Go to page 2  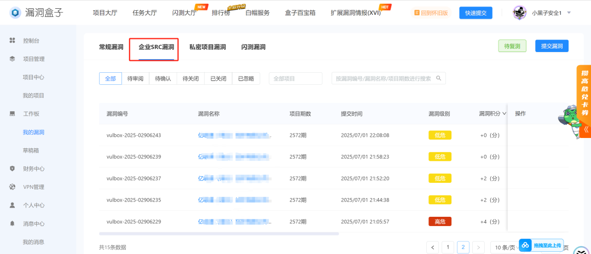tap(463, 247)
